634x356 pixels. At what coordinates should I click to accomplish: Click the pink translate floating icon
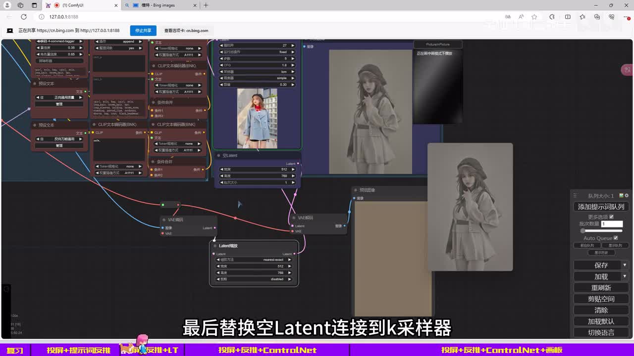pyautogui.click(x=627, y=70)
